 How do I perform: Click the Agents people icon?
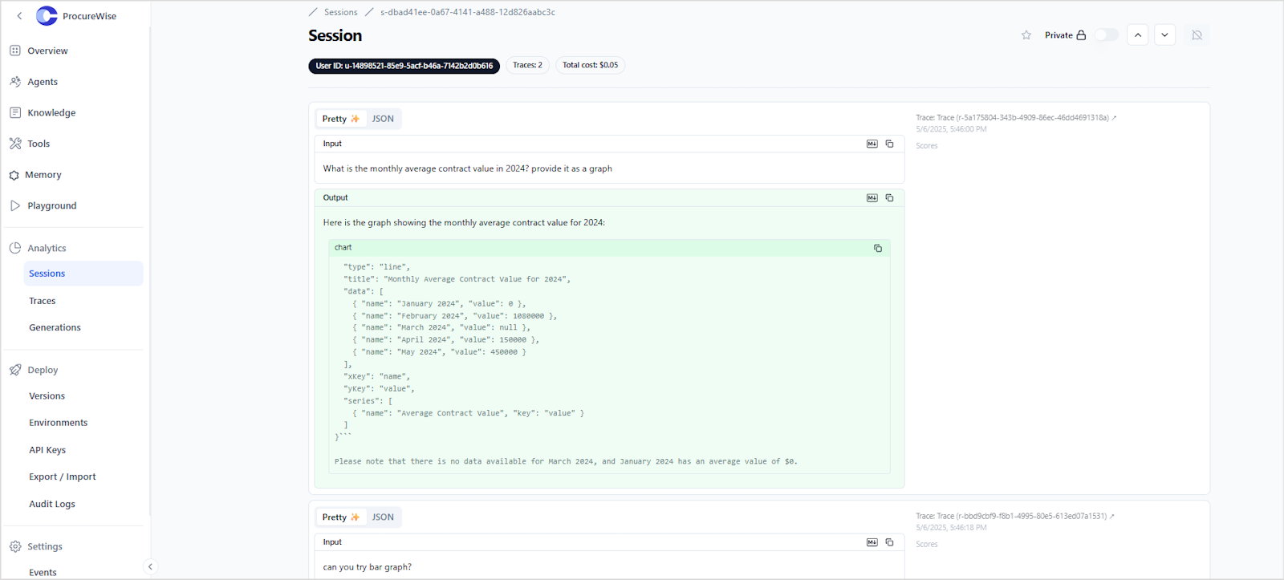point(15,82)
